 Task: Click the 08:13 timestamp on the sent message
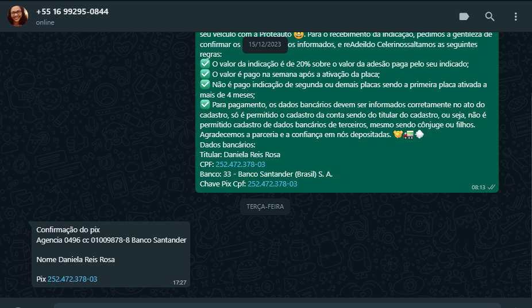tap(479, 188)
